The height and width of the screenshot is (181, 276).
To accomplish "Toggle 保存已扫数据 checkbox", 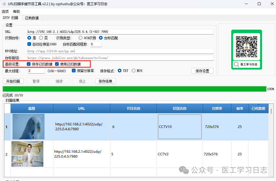I will (29, 64).
